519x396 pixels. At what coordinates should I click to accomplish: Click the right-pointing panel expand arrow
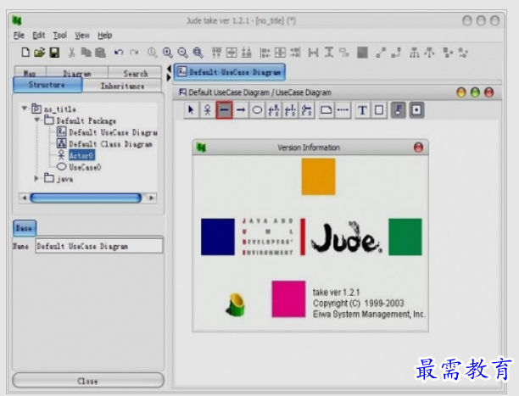169,77
